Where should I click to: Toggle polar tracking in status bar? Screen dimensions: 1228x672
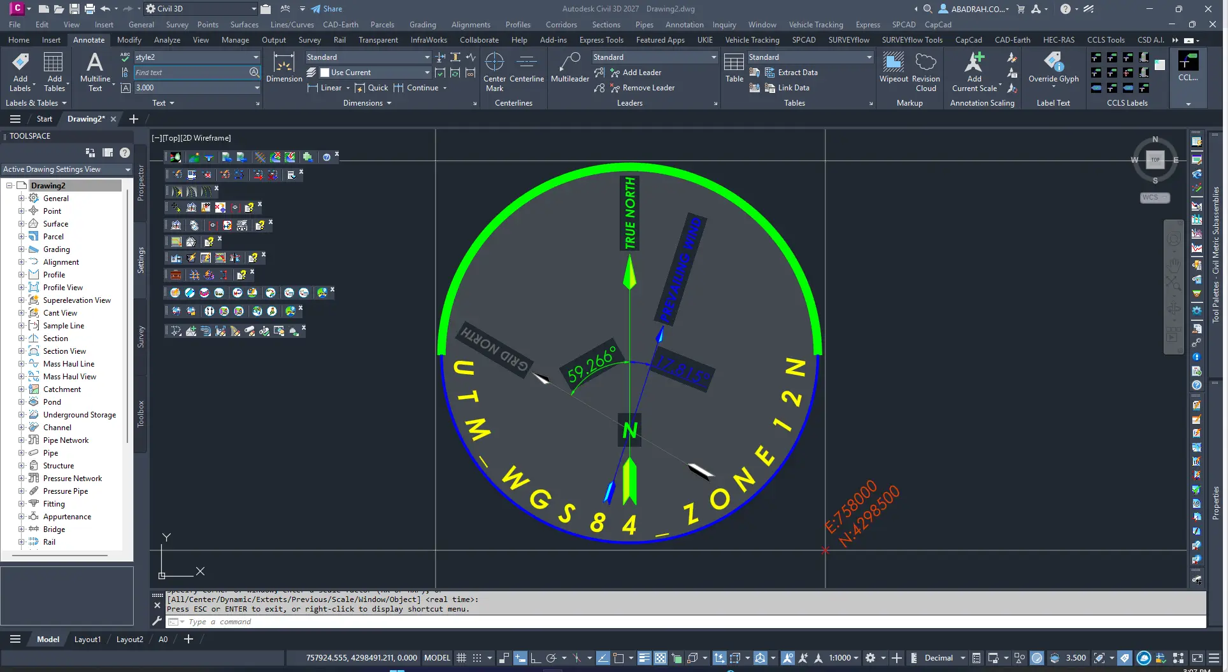(x=552, y=658)
